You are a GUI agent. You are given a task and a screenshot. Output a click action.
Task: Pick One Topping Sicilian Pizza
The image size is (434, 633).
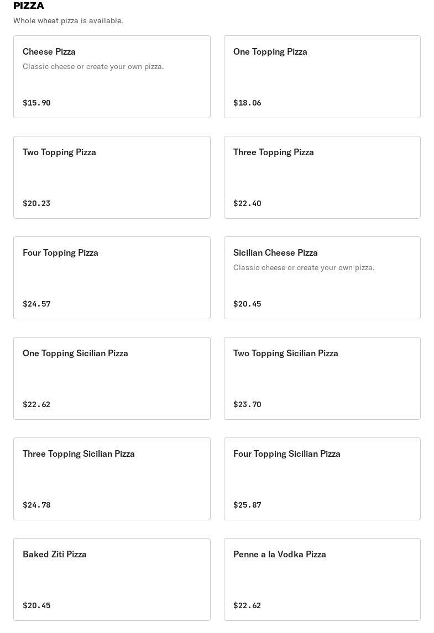(x=112, y=378)
